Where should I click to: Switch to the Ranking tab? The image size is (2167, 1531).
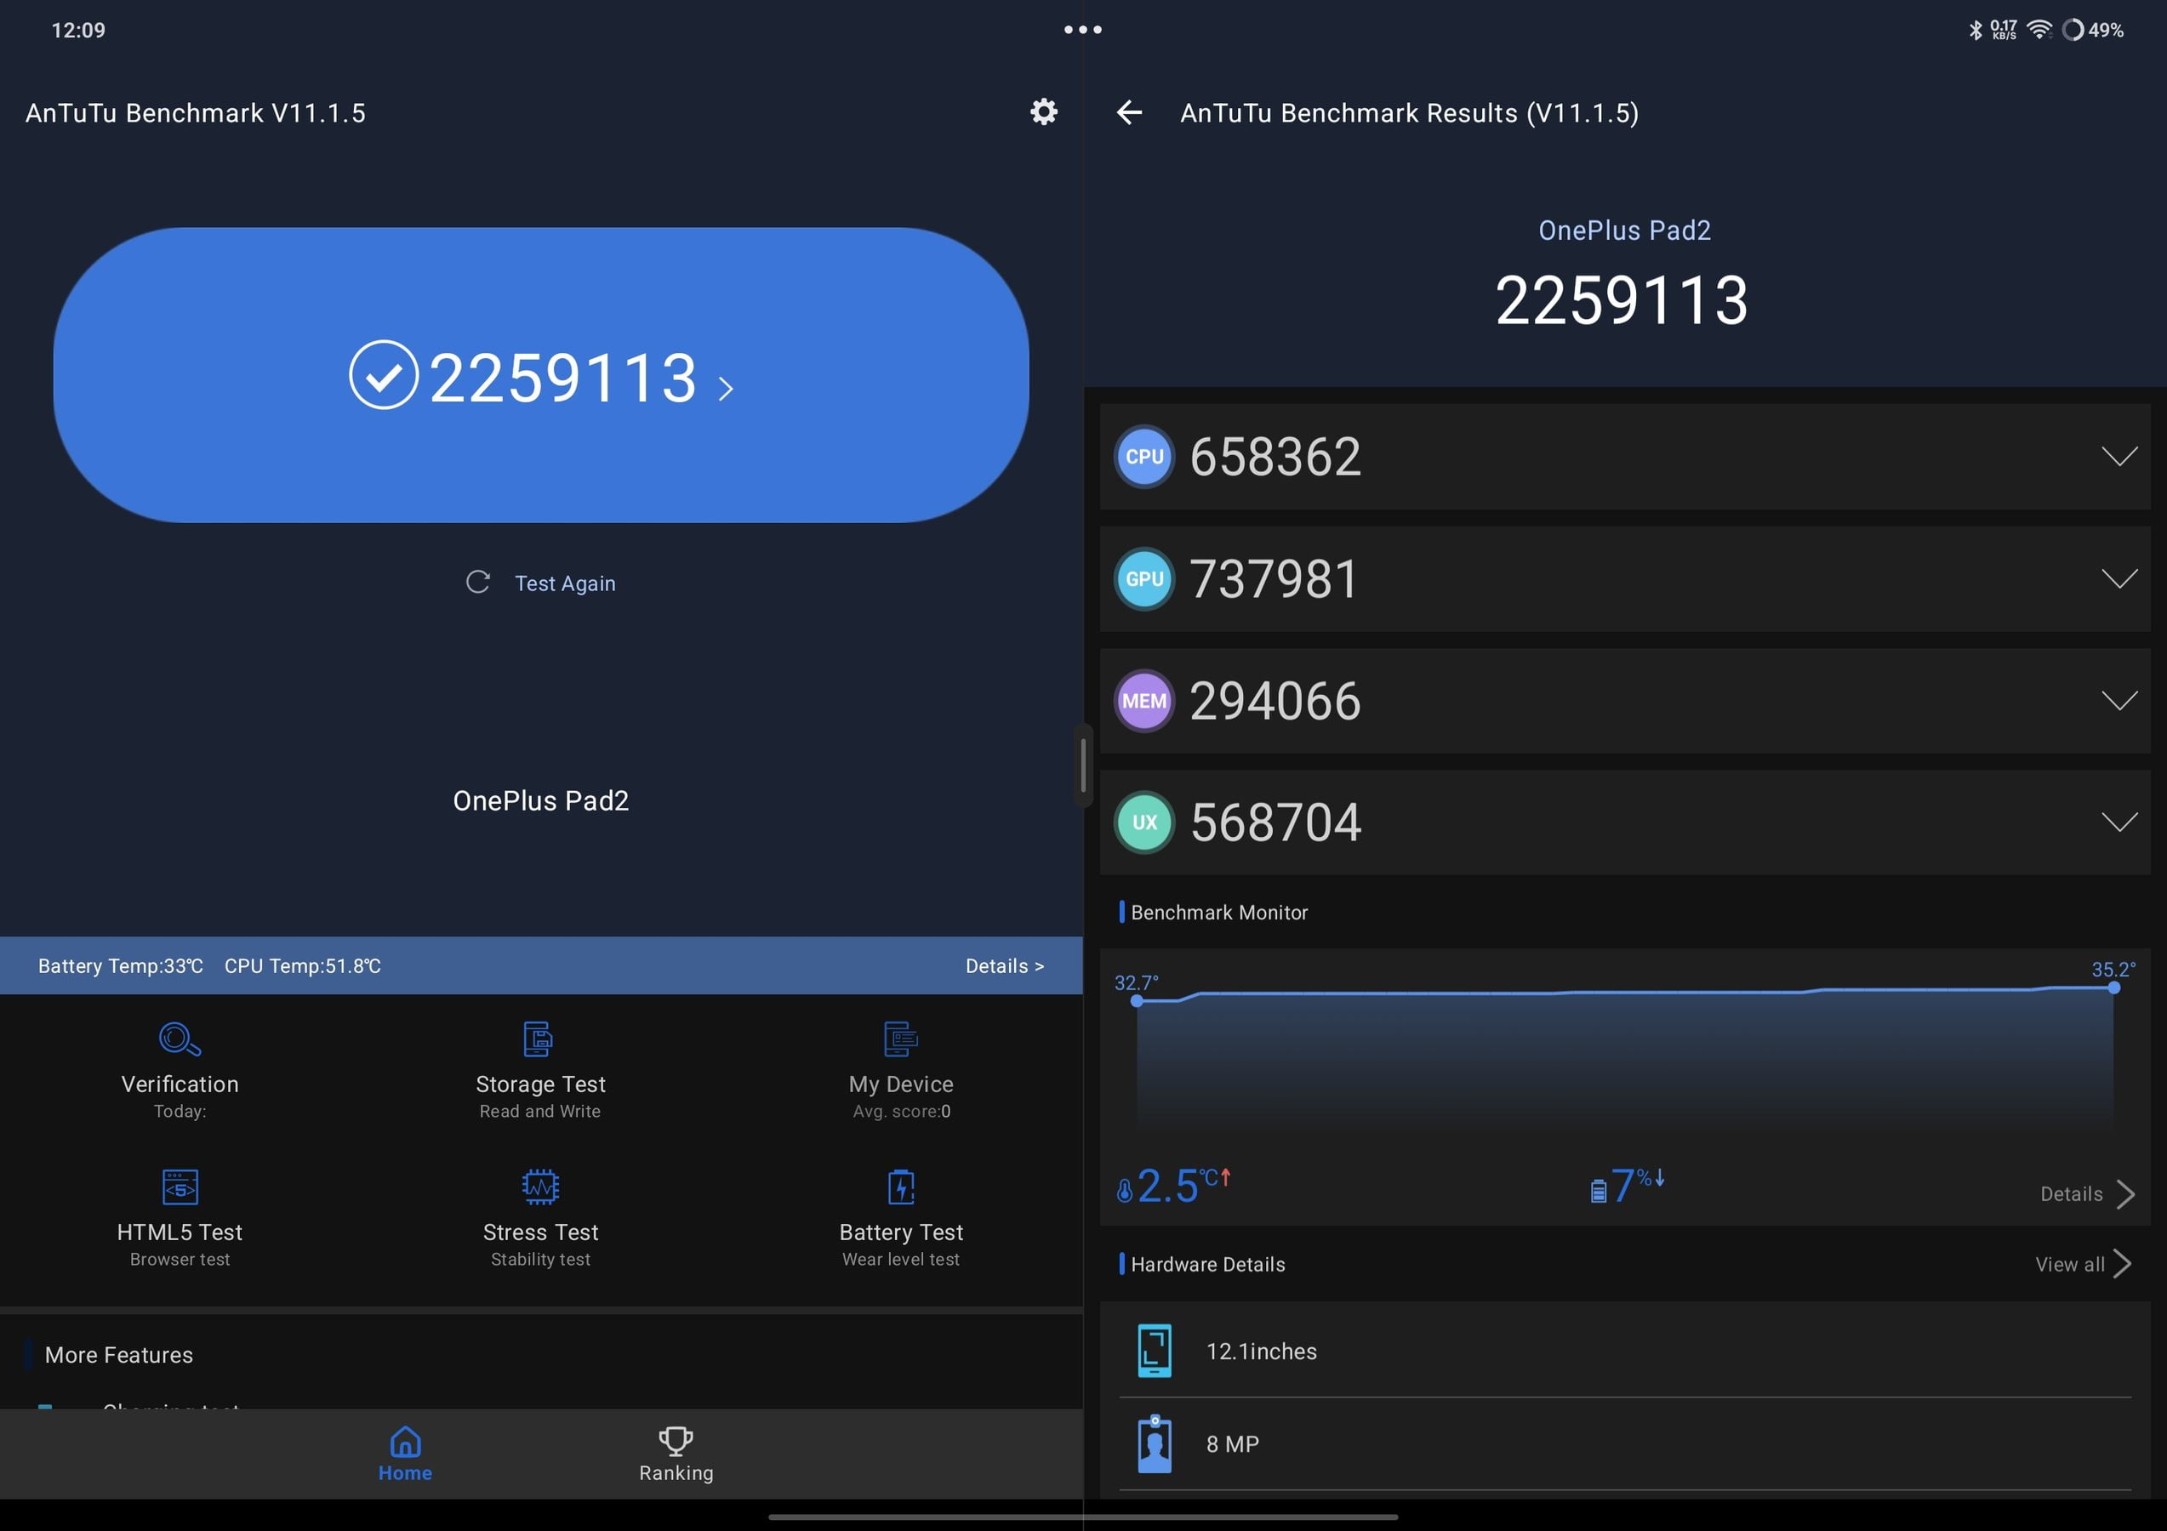point(676,1454)
